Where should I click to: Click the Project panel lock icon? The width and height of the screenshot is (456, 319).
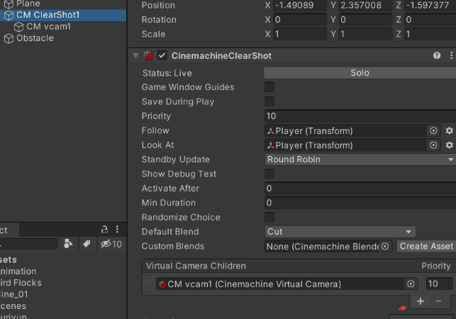[x=104, y=229]
